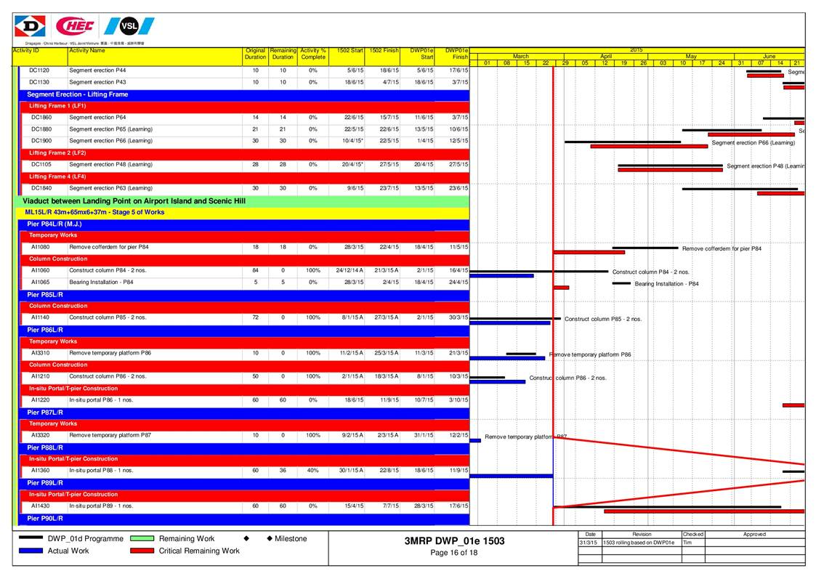This screenshot has height=576, width=816.
Task: Select activity ID AI3320
Action: click(x=40, y=436)
